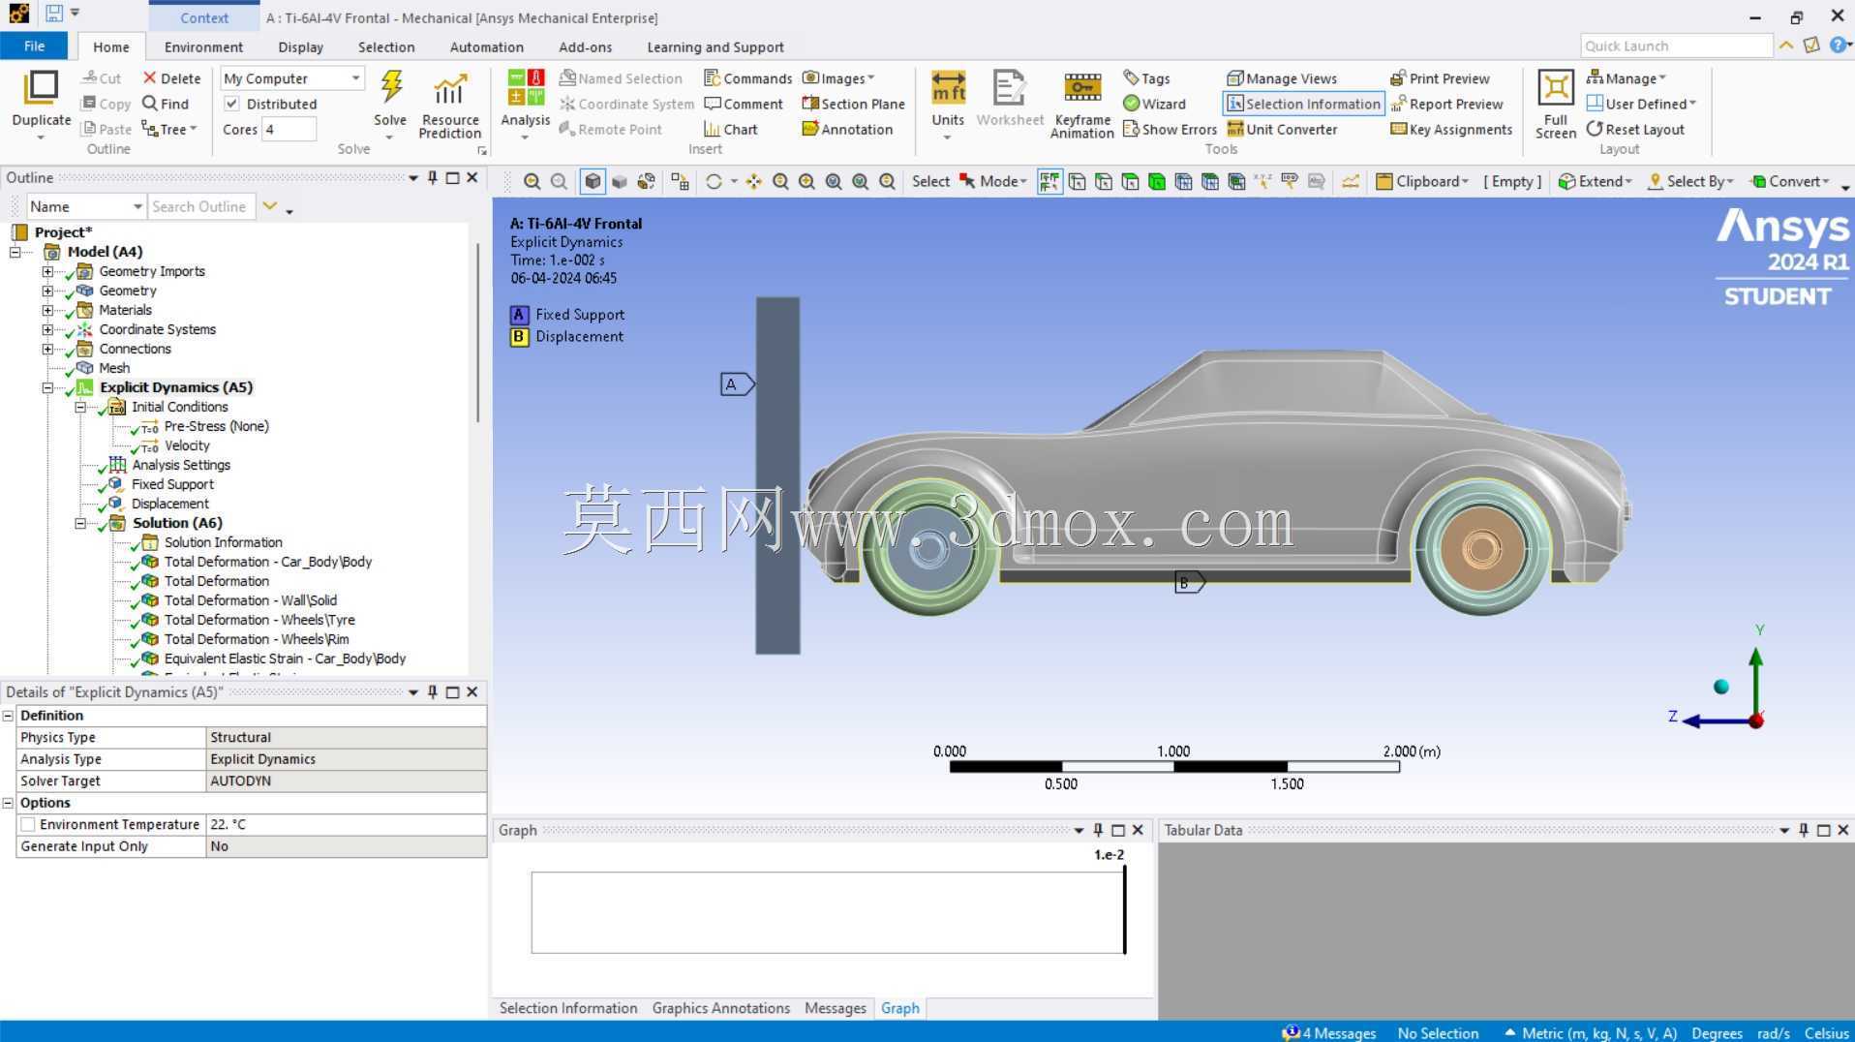The width and height of the screenshot is (1855, 1042).
Task: Click in the Cores input field
Action: [289, 129]
